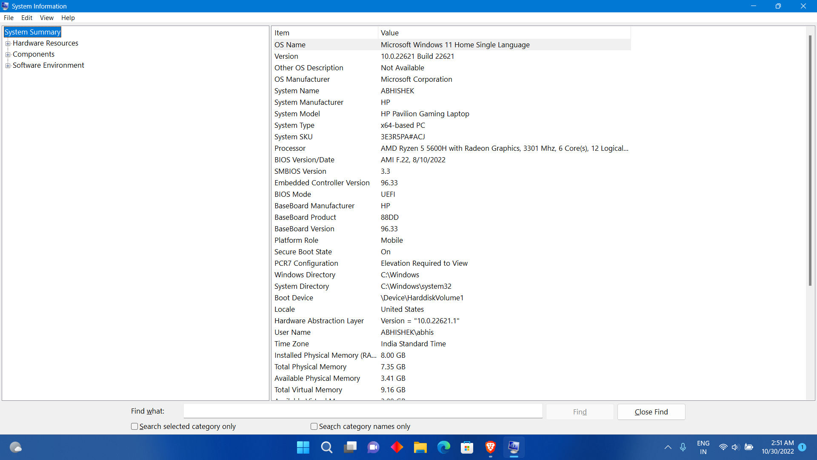The image size is (817, 460).
Task: Select 'HP Pavilion Gaming Laptop' value
Action: (x=425, y=114)
